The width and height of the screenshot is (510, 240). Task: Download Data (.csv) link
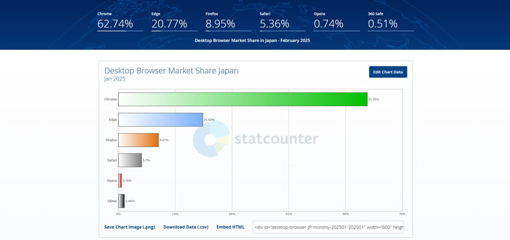(186, 227)
